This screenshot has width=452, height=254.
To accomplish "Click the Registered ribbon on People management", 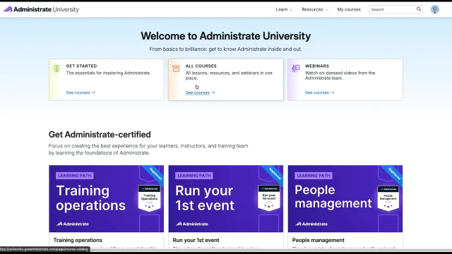I will click(394, 174).
